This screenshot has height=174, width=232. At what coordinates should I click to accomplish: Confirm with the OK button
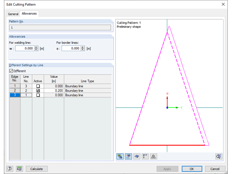[192, 169]
